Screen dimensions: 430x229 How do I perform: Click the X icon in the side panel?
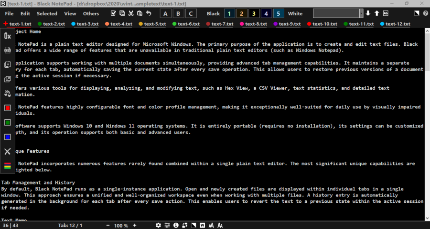coord(7,151)
